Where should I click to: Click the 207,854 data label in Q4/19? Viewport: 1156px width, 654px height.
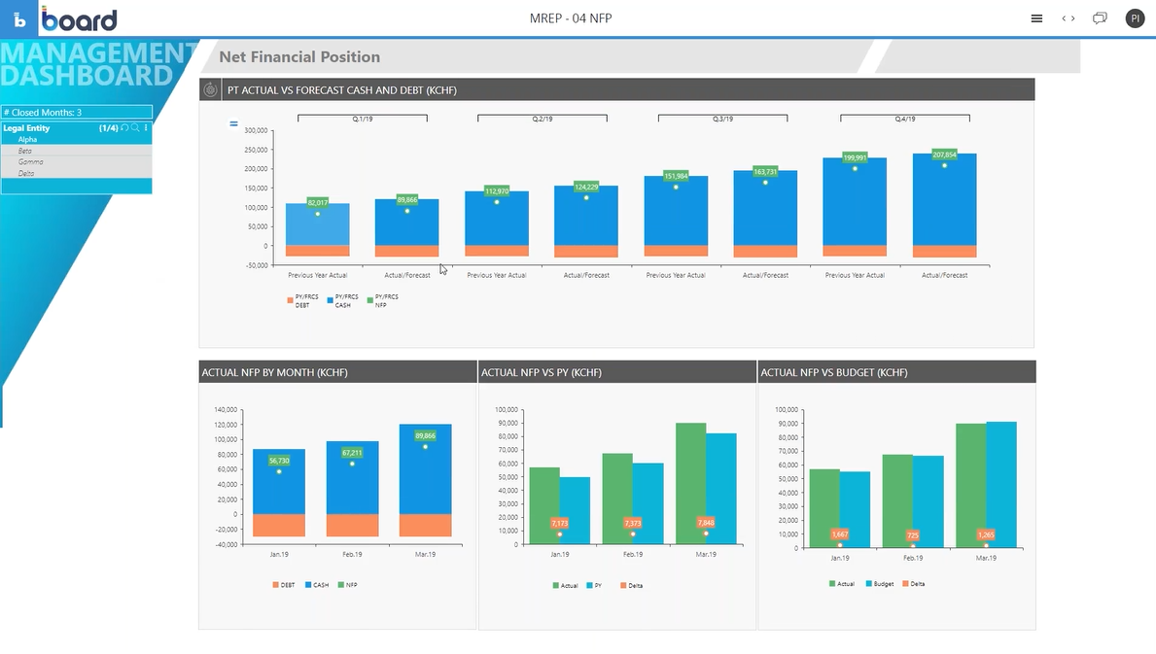click(x=944, y=155)
